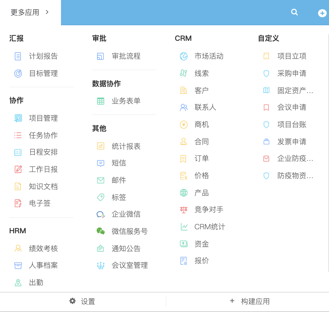Open the 出勤 location icon
This screenshot has width=329, height=312.
click(x=18, y=282)
